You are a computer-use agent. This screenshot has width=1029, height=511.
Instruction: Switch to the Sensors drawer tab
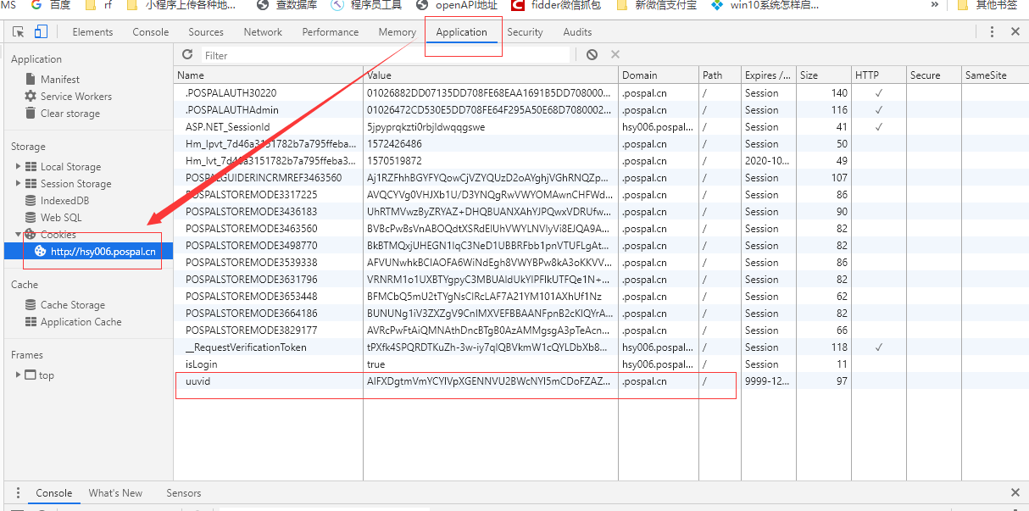click(184, 492)
